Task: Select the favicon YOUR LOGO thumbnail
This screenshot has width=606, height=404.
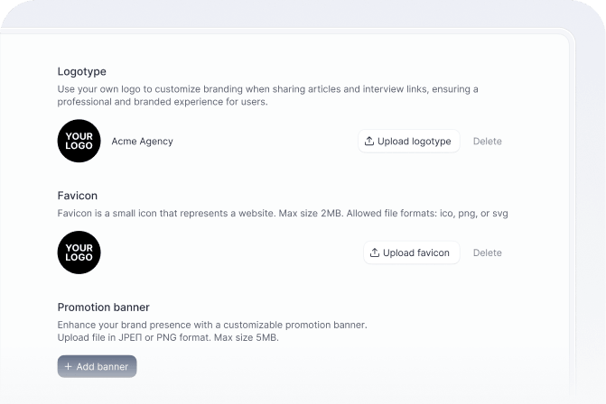Action: (x=79, y=252)
